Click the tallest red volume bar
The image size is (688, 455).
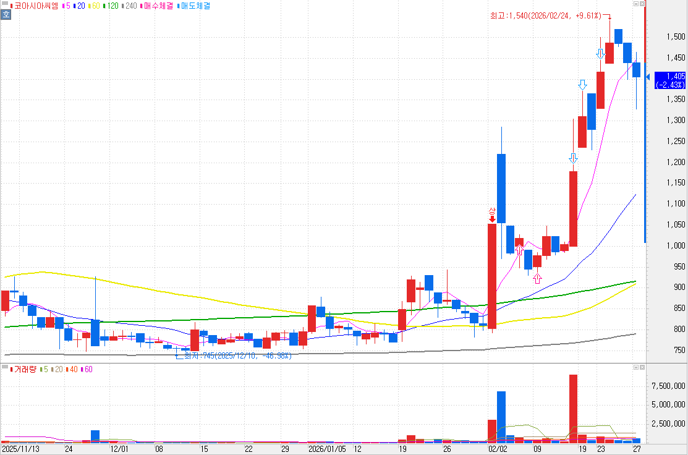point(573,408)
